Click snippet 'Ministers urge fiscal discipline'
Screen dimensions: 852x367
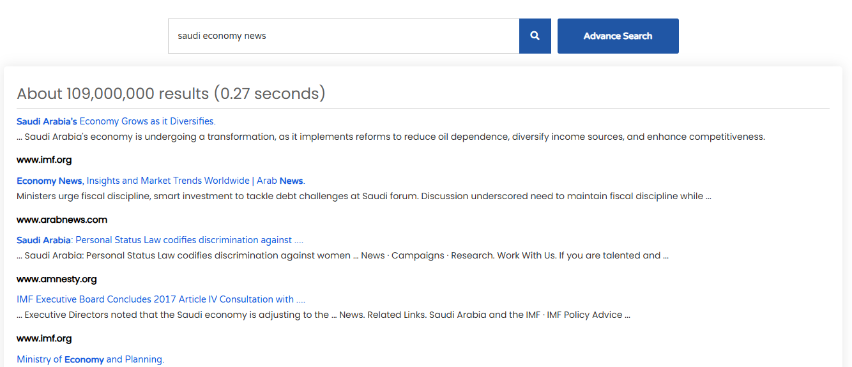pyautogui.click(x=364, y=196)
